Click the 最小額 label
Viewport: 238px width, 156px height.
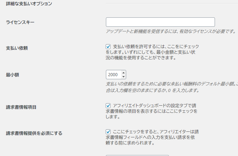pyautogui.click(x=12, y=75)
